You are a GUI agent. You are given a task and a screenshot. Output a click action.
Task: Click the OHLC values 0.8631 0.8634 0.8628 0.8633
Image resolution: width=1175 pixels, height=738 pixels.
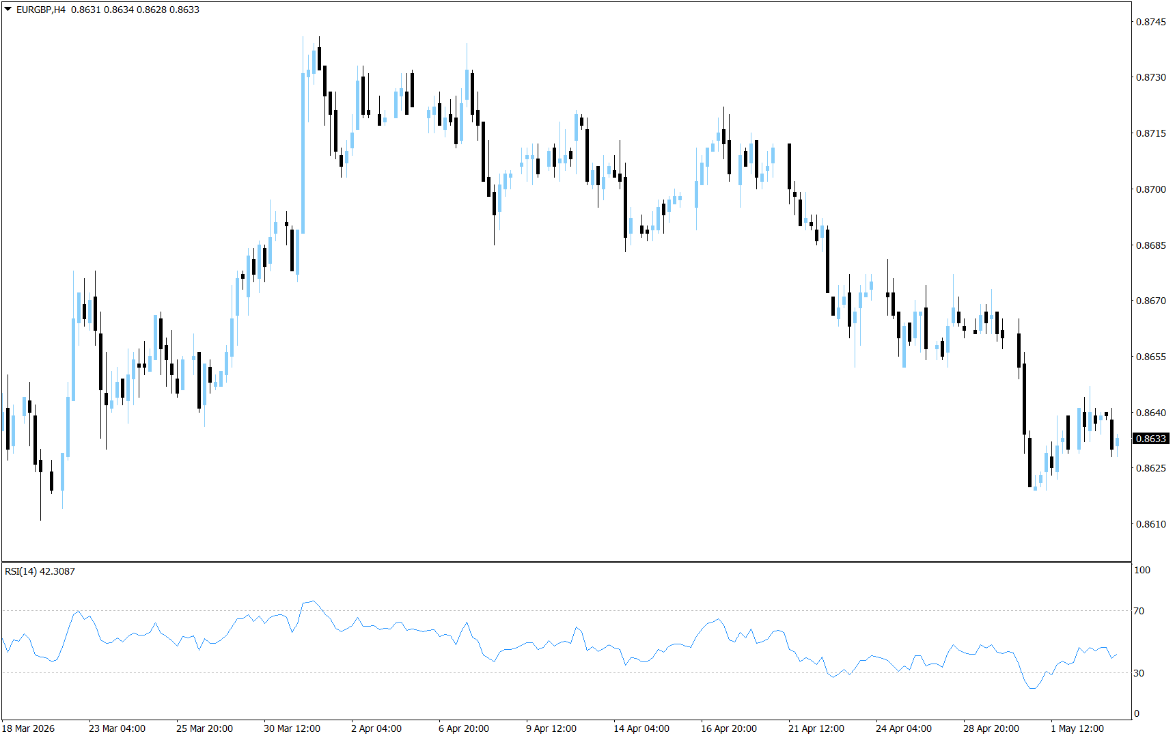tap(135, 10)
